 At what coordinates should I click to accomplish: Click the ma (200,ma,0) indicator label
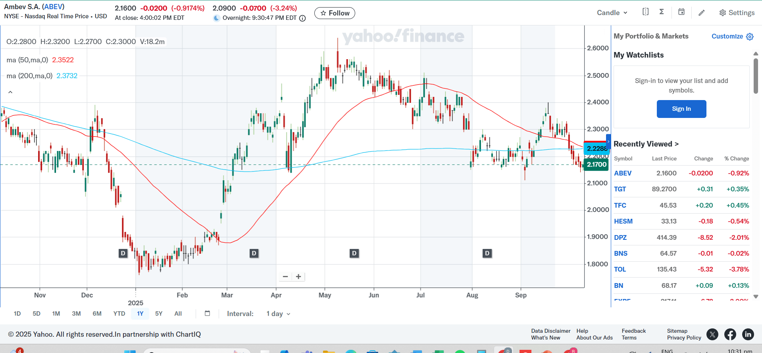click(29, 76)
